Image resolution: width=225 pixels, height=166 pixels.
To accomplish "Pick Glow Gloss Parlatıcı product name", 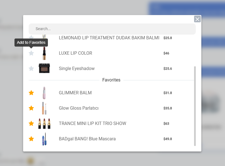I will pyautogui.click(x=79, y=108).
